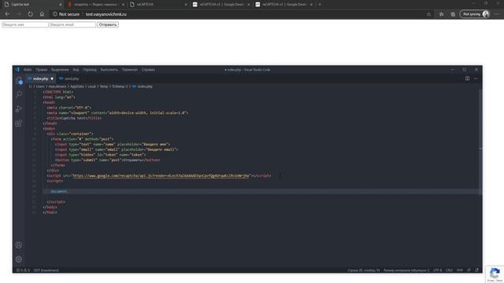Go forward in the browser
504x283 pixels.
(19, 14)
